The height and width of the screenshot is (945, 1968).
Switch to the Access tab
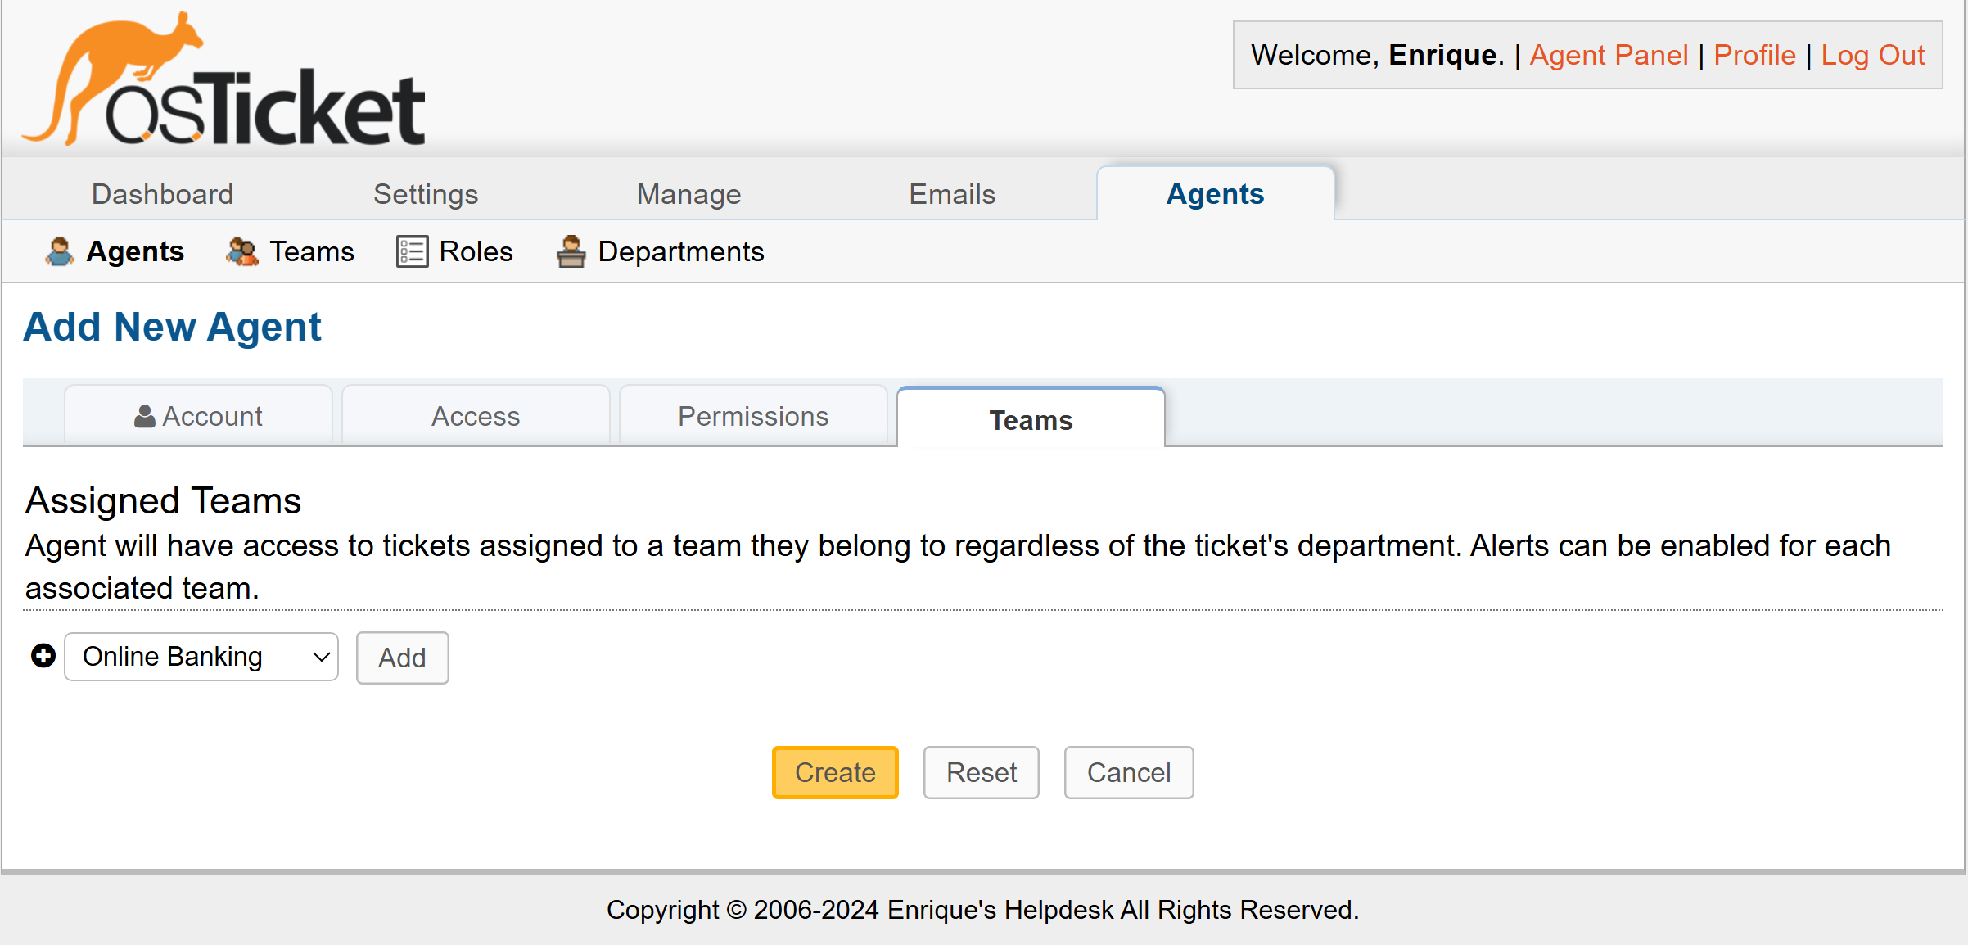click(476, 416)
